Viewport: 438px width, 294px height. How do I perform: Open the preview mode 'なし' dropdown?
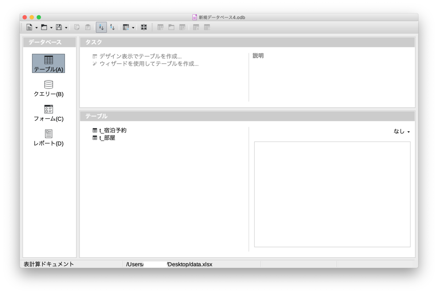coord(401,132)
